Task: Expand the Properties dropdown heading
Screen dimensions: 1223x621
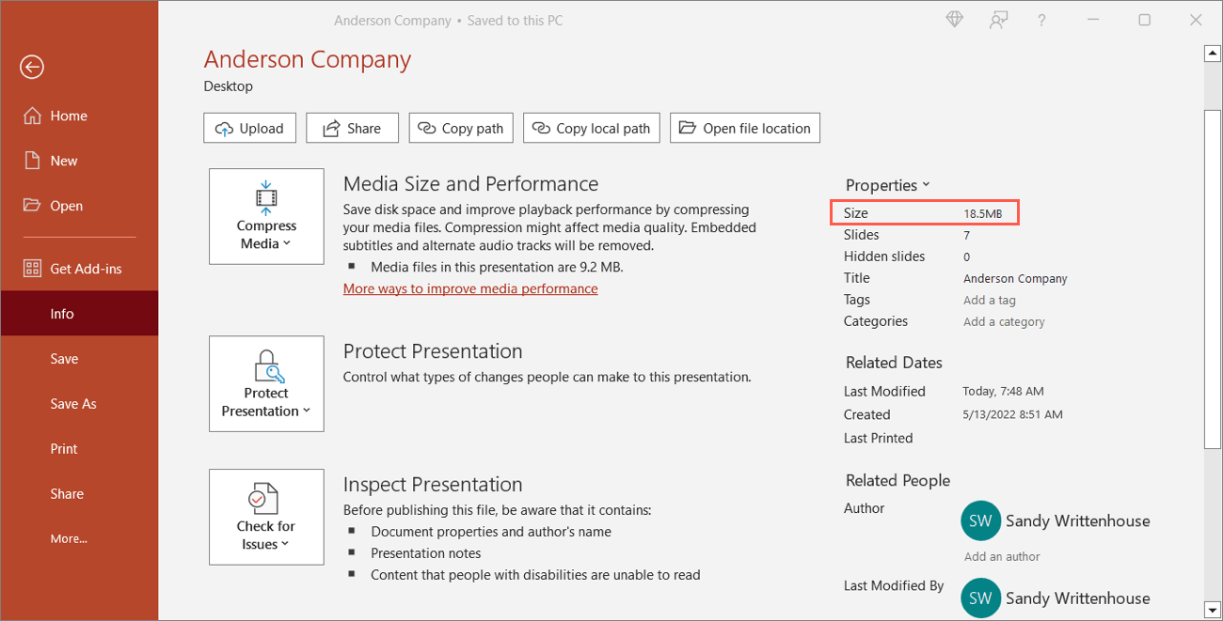Action: pyautogui.click(x=887, y=185)
